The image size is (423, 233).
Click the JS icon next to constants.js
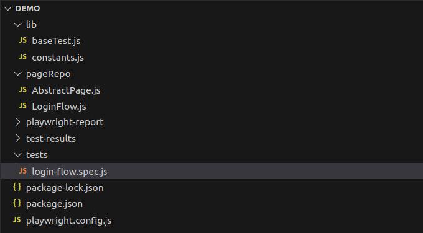[23, 57]
